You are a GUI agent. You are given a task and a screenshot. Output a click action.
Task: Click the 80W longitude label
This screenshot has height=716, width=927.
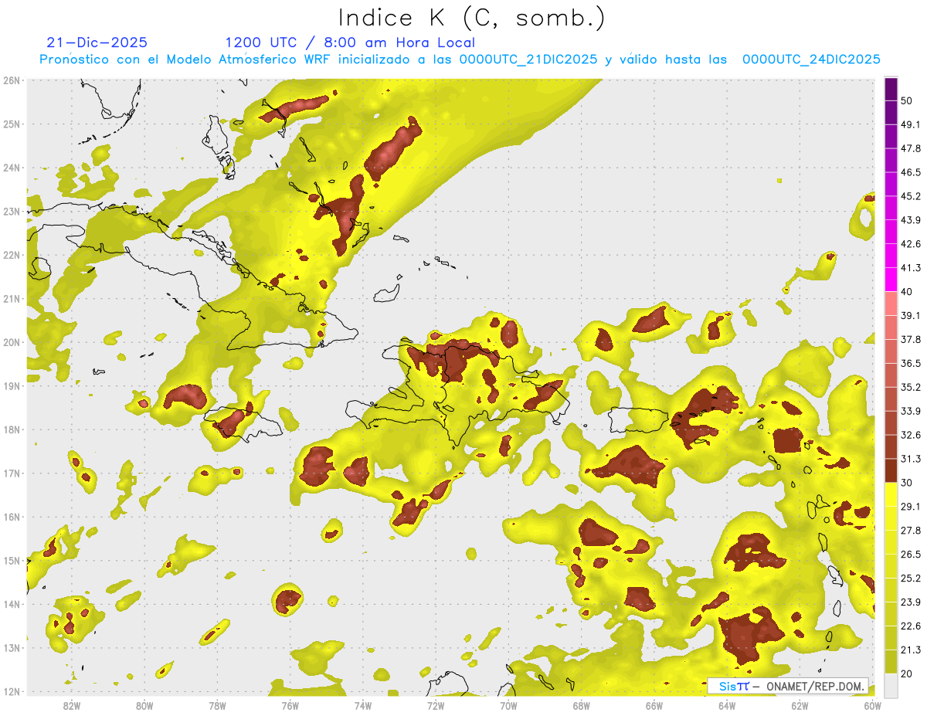(x=144, y=706)
